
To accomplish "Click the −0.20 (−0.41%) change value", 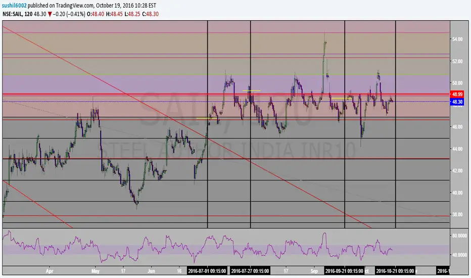I will [69, 14].
